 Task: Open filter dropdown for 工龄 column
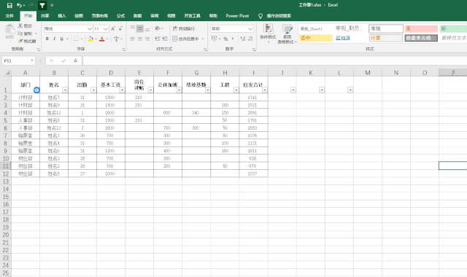tap(236, 90)
